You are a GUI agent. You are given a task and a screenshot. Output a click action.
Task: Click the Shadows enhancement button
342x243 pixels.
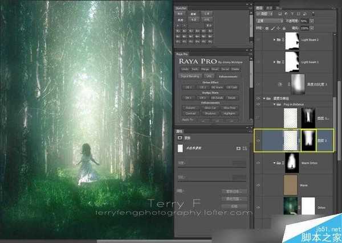(210, 113)
